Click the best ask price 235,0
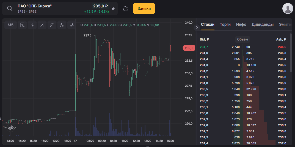Image resolution: width=295 pixels, height=147 pixels. (282, 47)
